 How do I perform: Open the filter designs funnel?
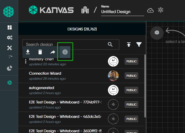point(139,45)
